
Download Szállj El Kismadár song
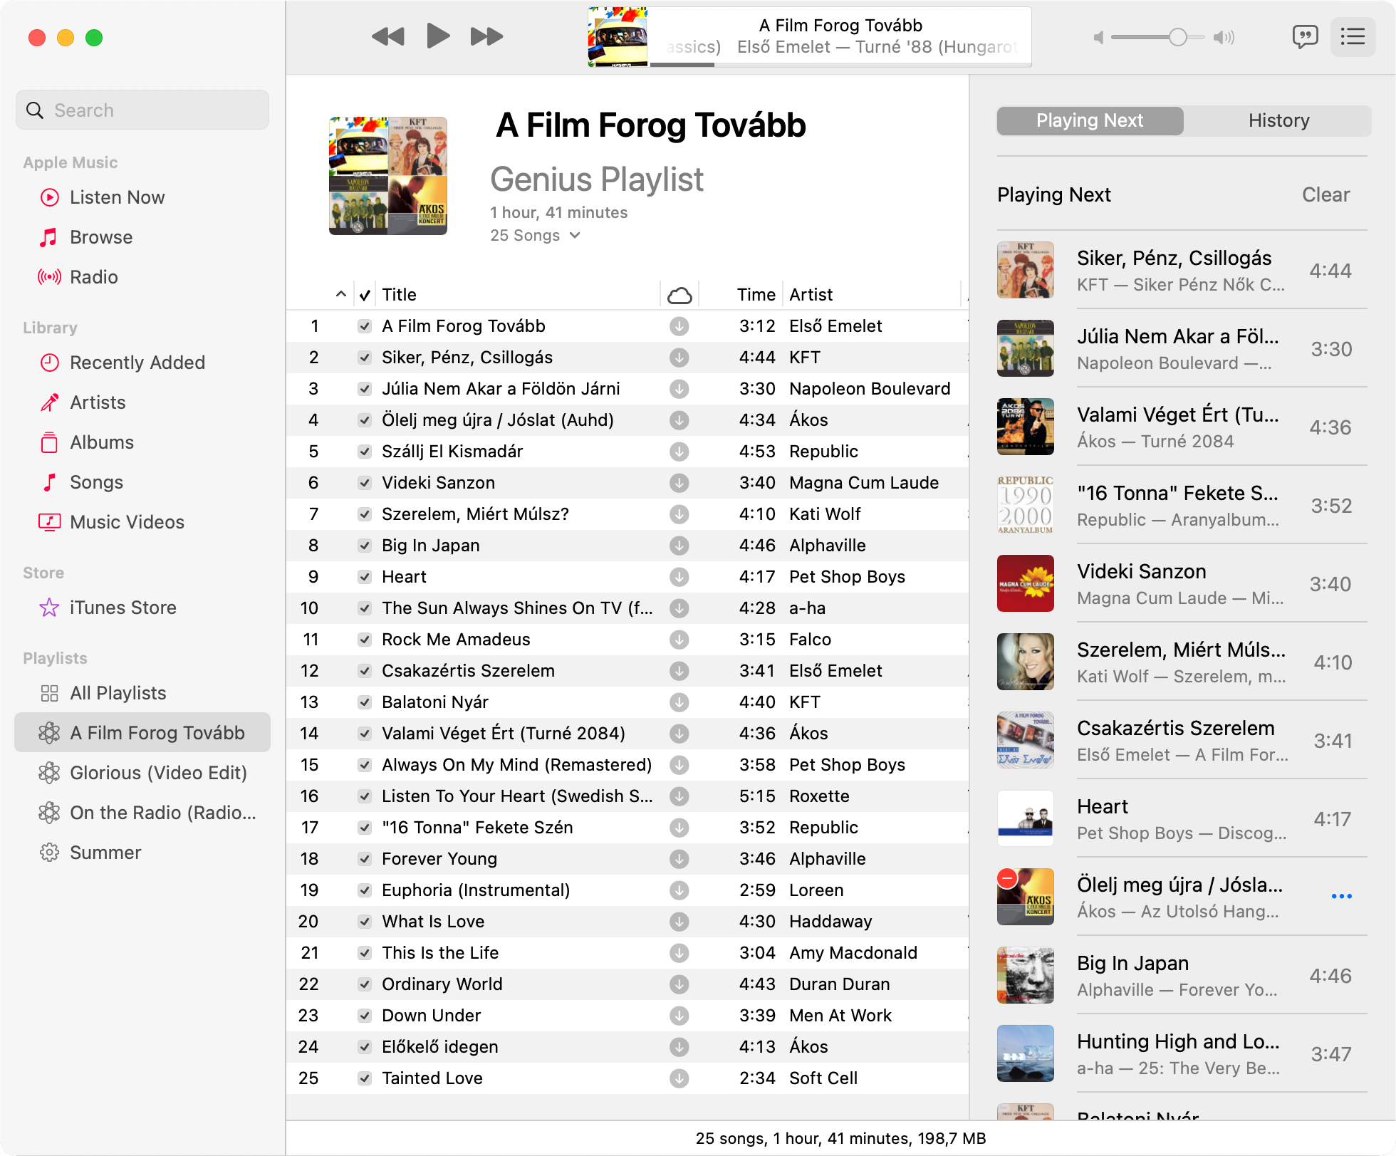coord(679,452)
